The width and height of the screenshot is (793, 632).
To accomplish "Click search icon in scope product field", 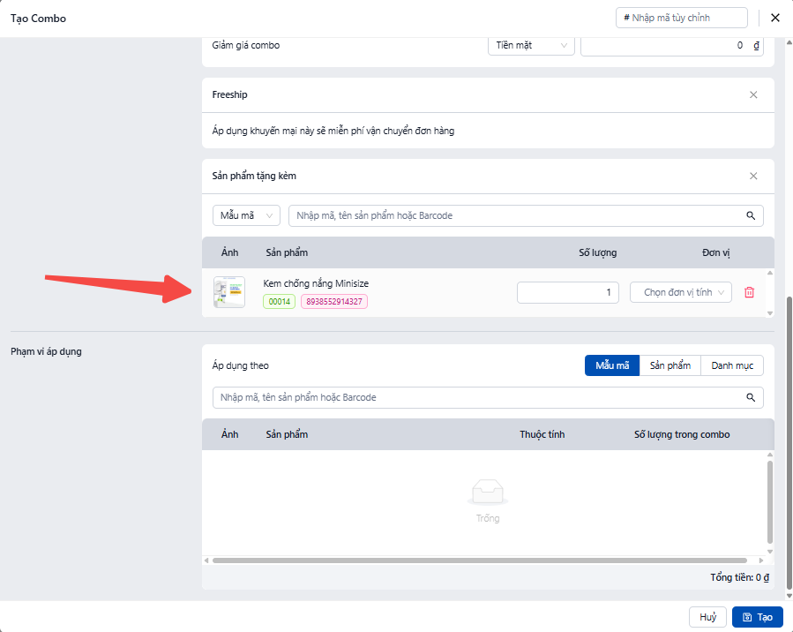I will [751, 397].
